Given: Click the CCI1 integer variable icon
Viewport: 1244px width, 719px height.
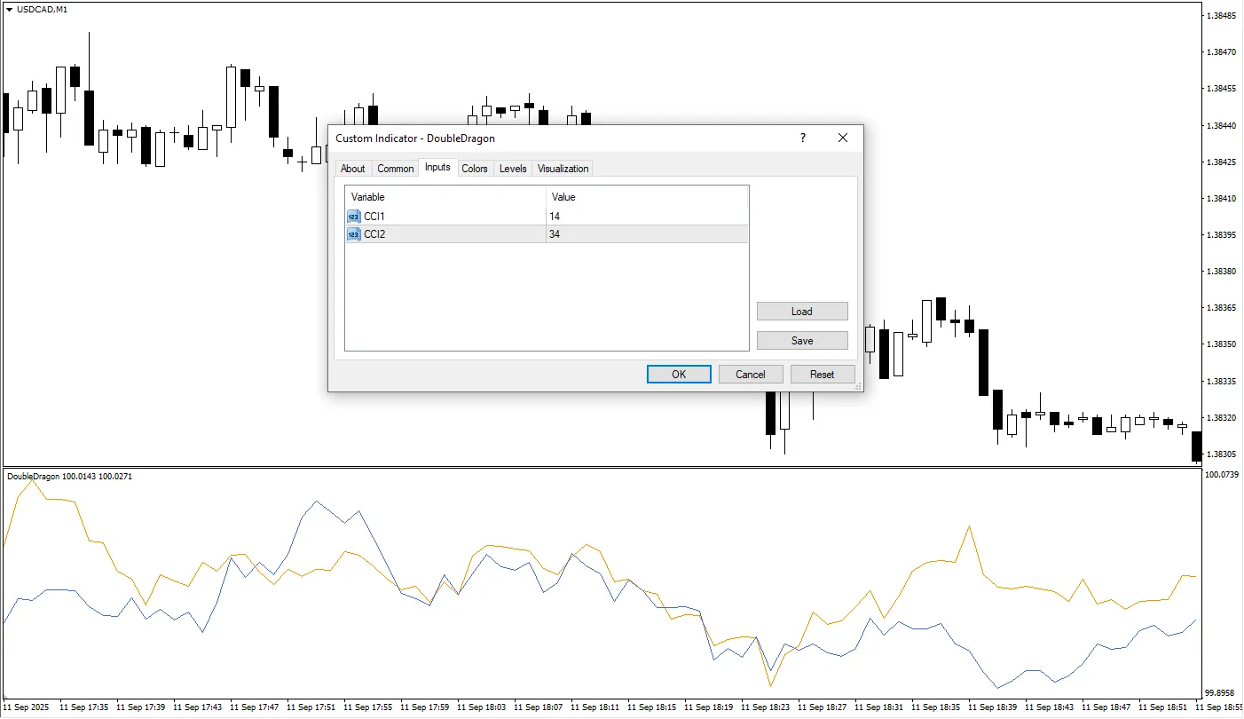Looking at the screenshot, I should [354, 217].
